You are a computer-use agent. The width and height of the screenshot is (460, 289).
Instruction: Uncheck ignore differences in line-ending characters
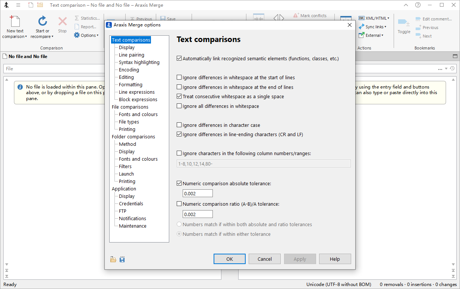point(179,134)
